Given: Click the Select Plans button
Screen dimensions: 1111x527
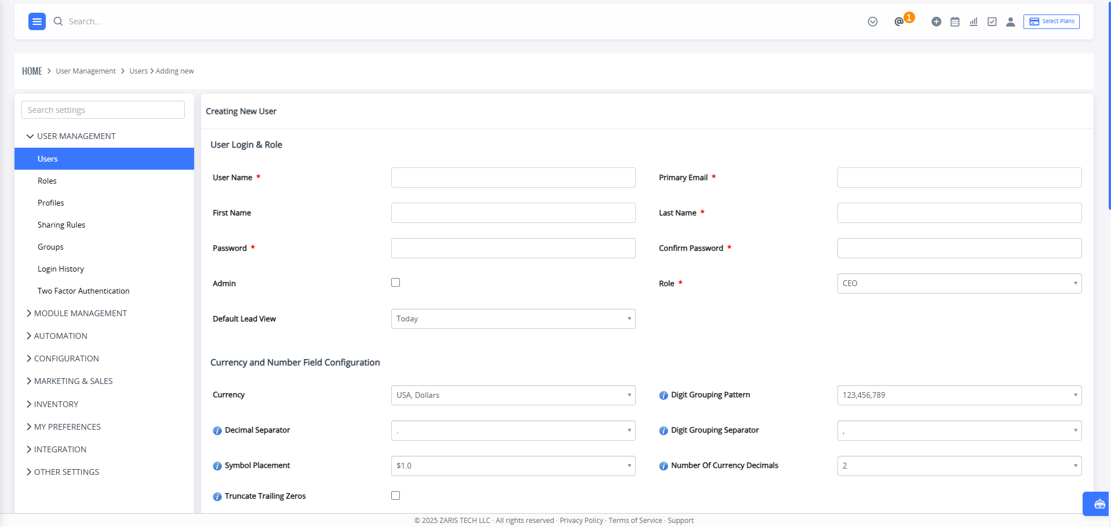Looking at the screenshot, I should [1051, 21].
